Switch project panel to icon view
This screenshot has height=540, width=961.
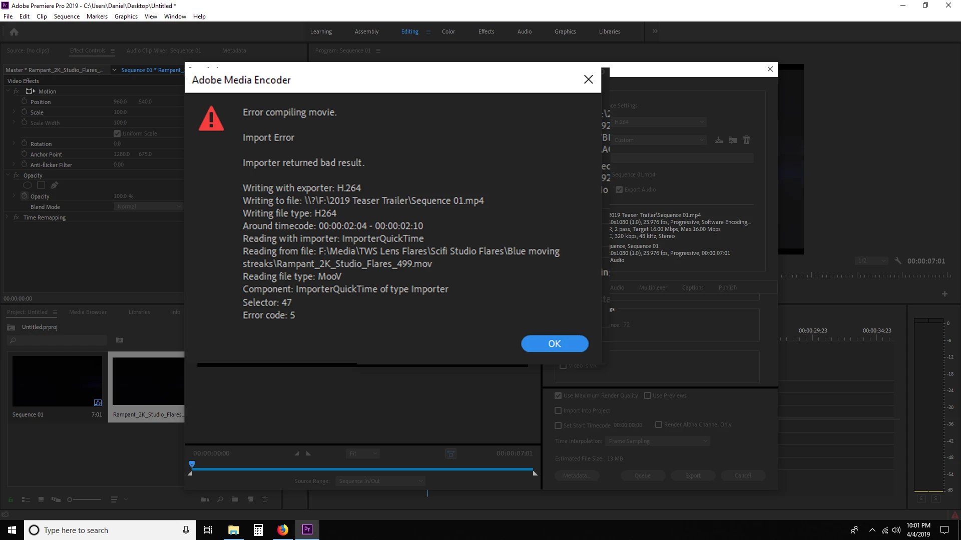(41, 499)
